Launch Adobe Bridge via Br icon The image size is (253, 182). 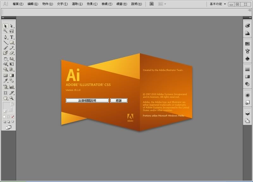click(152, 4)
